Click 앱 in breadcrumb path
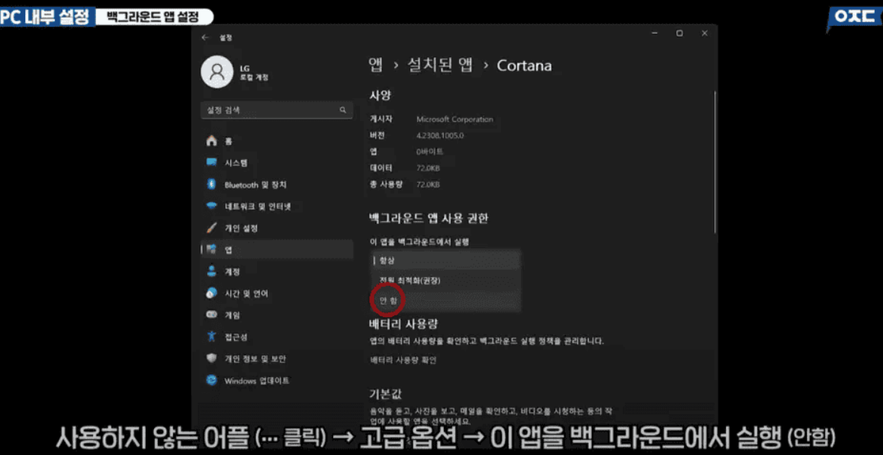 (x=376, y=66)
